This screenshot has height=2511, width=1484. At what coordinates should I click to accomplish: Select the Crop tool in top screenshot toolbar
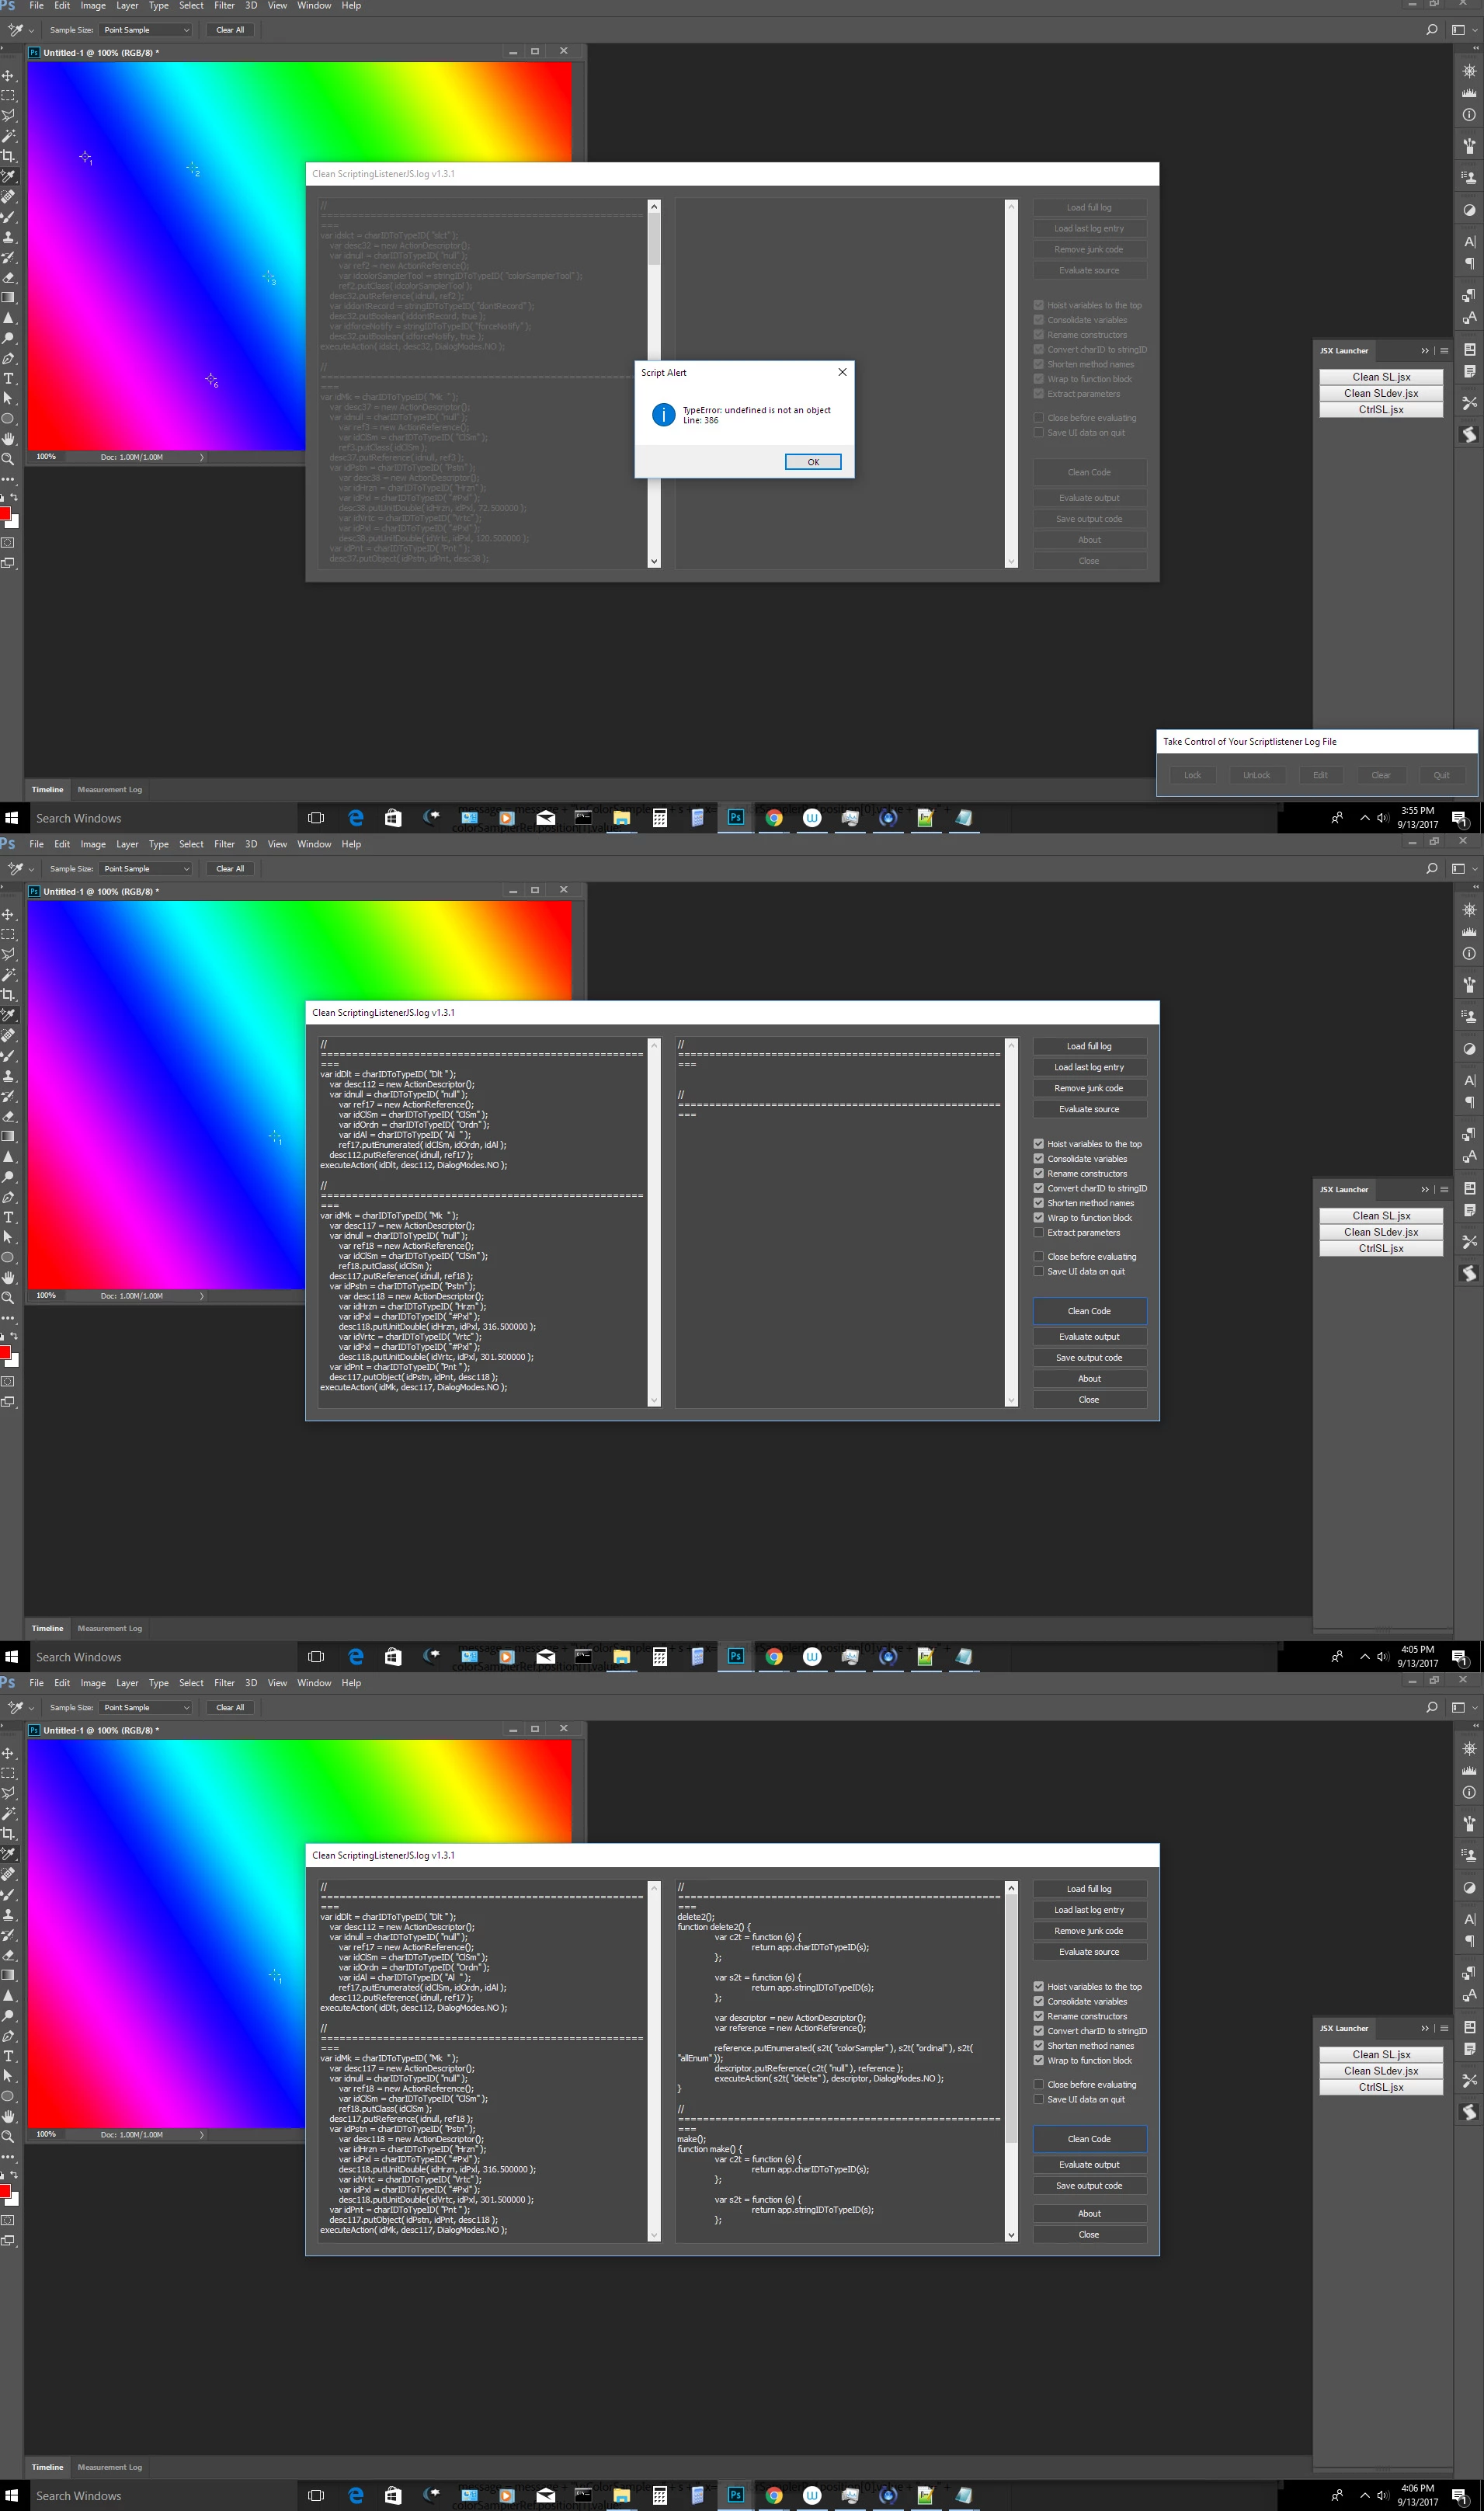[8, 156]
